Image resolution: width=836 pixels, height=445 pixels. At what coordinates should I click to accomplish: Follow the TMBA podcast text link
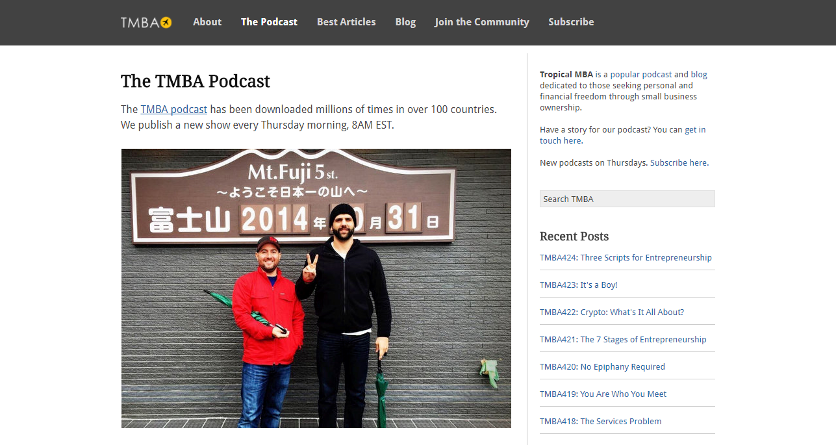click(x=174, y=109)
